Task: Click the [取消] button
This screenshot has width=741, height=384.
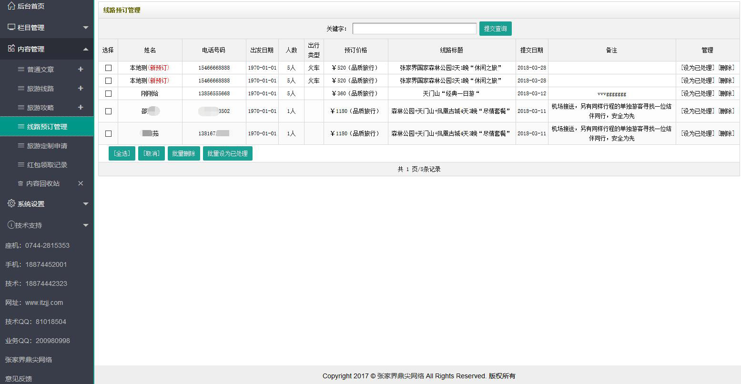Action: (x=152, y=153)
